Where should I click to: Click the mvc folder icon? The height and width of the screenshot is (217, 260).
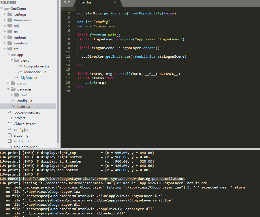point(17,95)
